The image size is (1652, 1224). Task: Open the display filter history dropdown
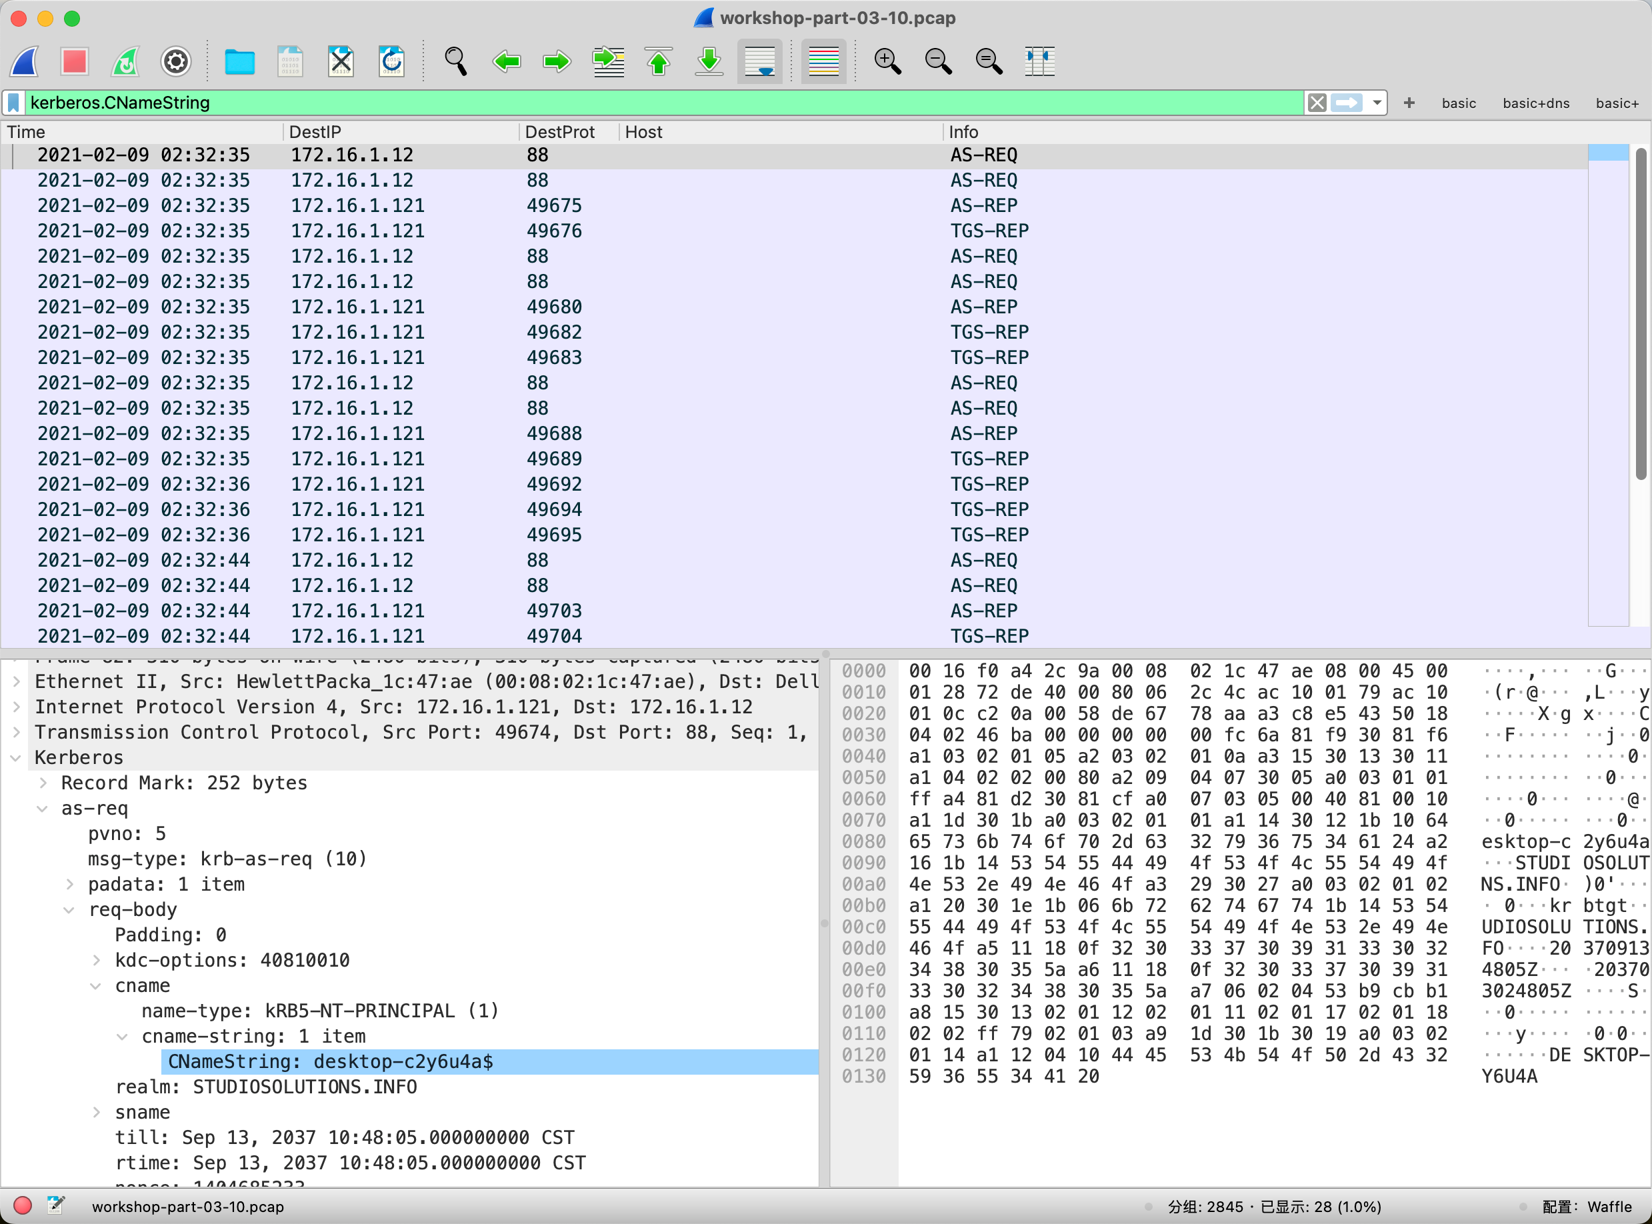1377,103
